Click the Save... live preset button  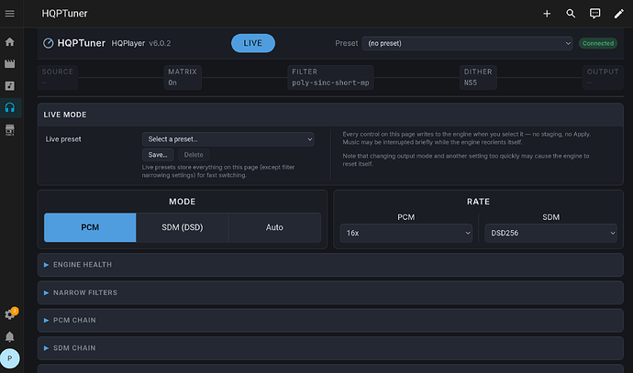(x=158, y=155)
